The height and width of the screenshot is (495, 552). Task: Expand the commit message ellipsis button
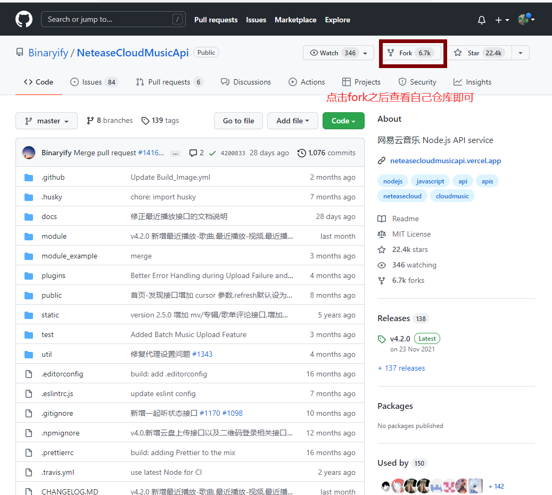point(175,153)
